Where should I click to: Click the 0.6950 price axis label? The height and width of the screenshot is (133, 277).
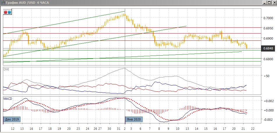pyautogui.click(x=269, y=28)
